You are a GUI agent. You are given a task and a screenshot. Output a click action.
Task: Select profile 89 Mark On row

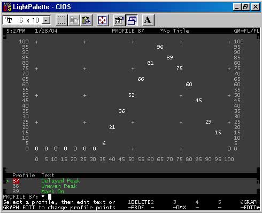pyautogui.click(x=131, y=192)
